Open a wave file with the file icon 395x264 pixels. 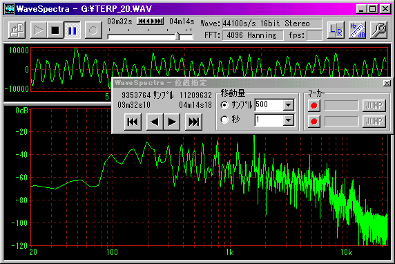[17, 30]
